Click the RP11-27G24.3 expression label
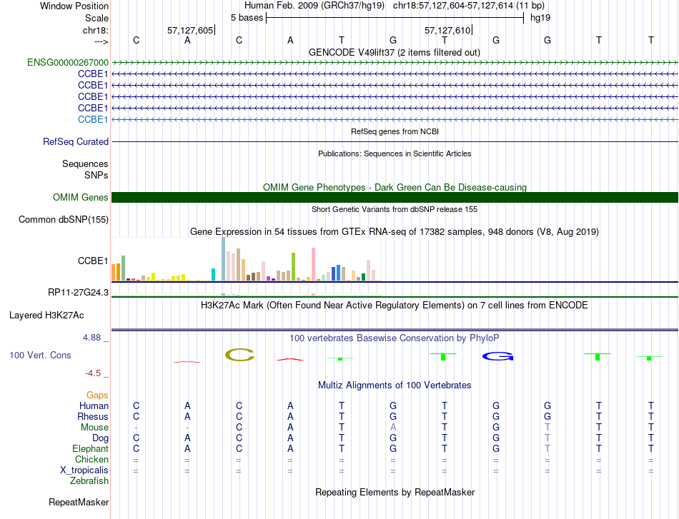The width and height of the screenshot is (679, 519). [x=79, y=293]
